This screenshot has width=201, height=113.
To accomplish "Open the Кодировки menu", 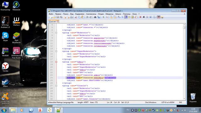I will tap(79, 14).
